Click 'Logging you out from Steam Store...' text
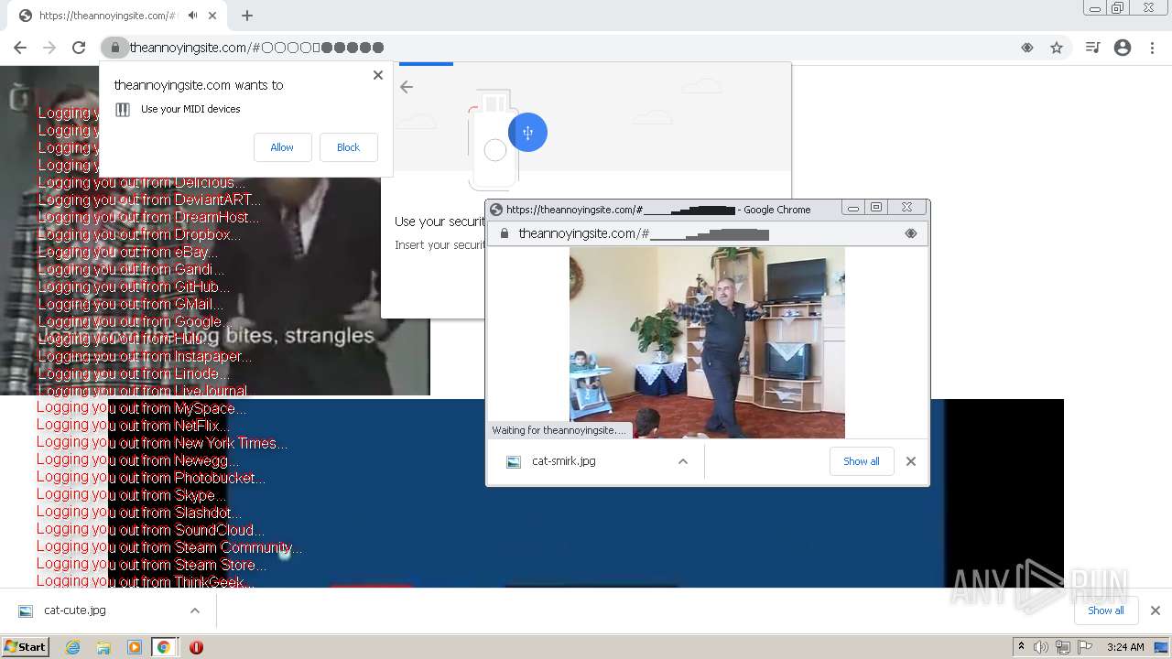 151,565
